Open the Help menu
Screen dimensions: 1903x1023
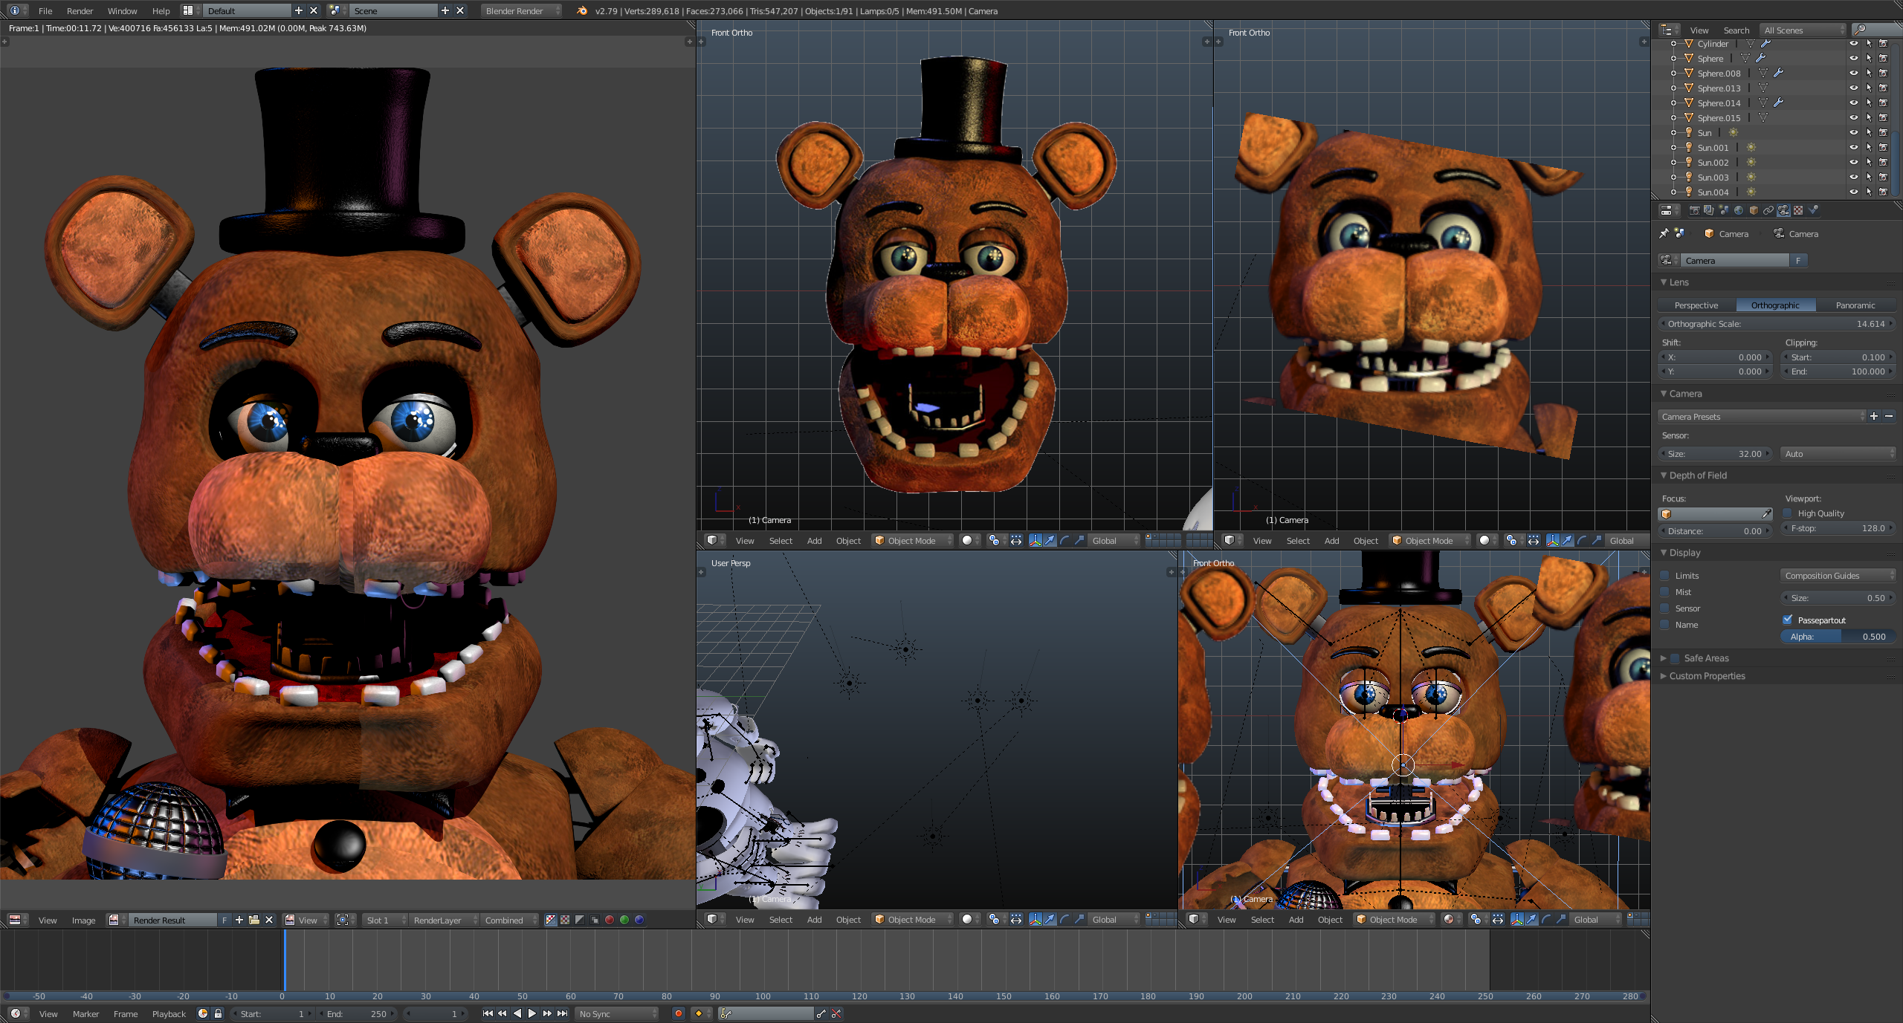pyautogui.click(x=161, y=10)
